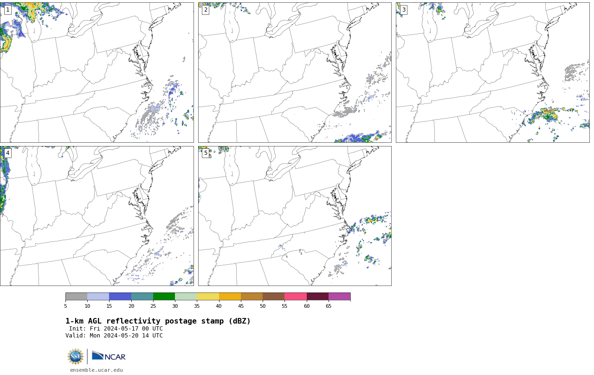Screen dimensions: 594x375
Task: Click colorbar tick label 35
Action: (197, 306)
